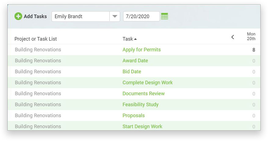Select Building Renovations in the Complete Design Work row
The width and height of the screenshot is (268, 141).
point(38,82)
